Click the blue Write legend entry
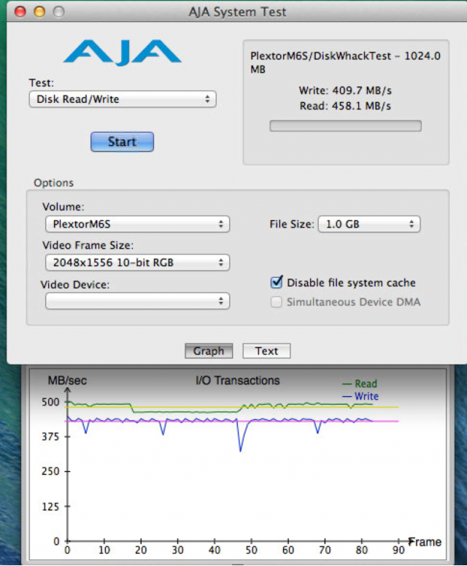The width and height of the screenshot is (467, 566). click(360, 396)
